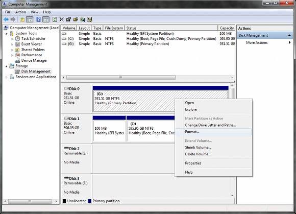Select Device Manager in the tree
Screen dimensions: 296x214
34,60
